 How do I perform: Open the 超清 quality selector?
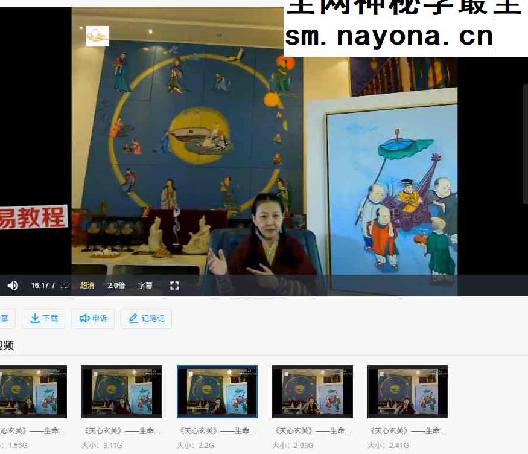(87, 286)
